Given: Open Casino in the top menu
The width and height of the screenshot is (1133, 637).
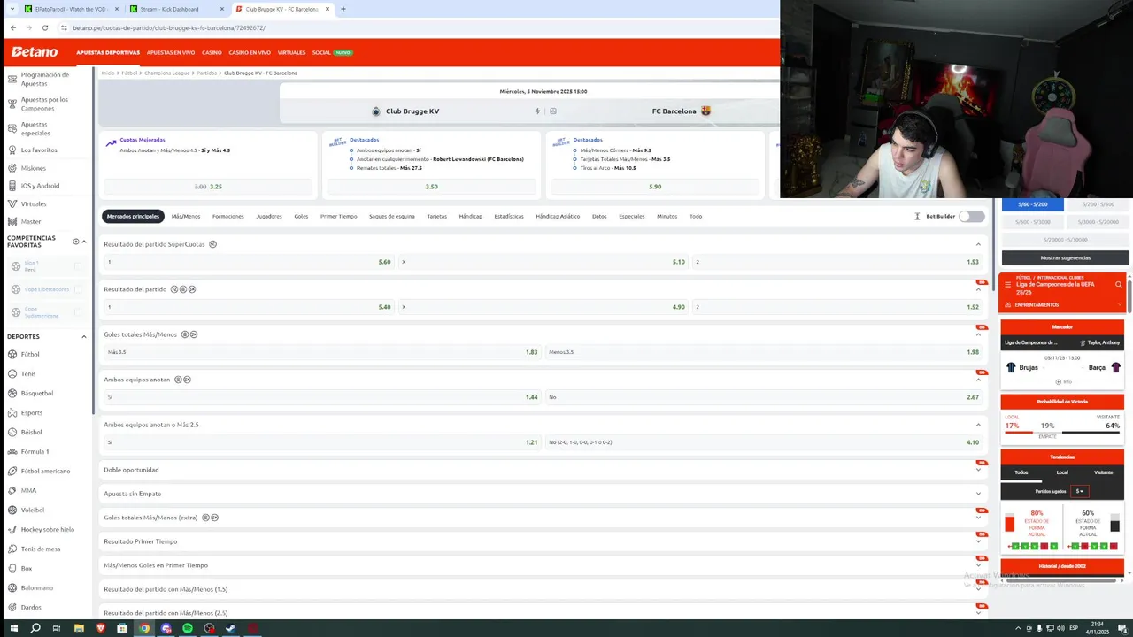Looking at the screenshot, I should coord(212,52).
